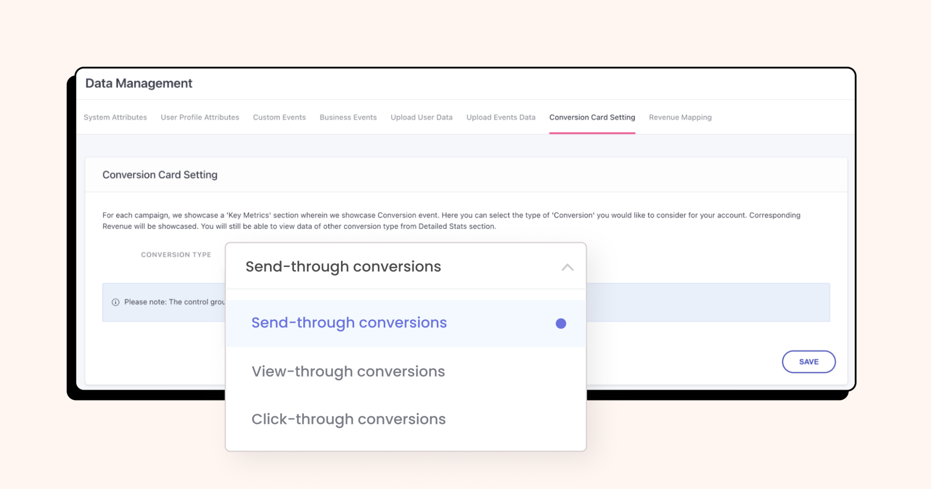Image resolution: width=931 pixels, height=489 pixels.
Task: Select Click-through conversions from the dropdown
Action: point(348,419)
